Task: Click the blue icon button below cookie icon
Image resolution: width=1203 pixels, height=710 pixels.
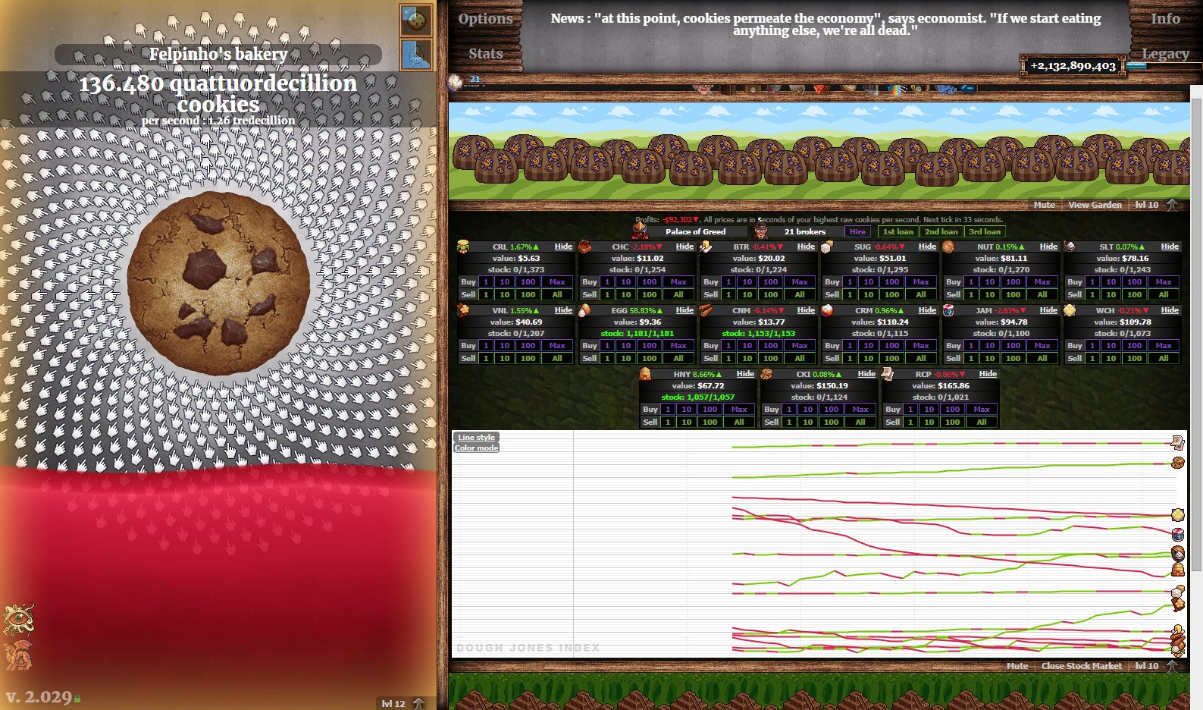Action: tap(415, 55)
